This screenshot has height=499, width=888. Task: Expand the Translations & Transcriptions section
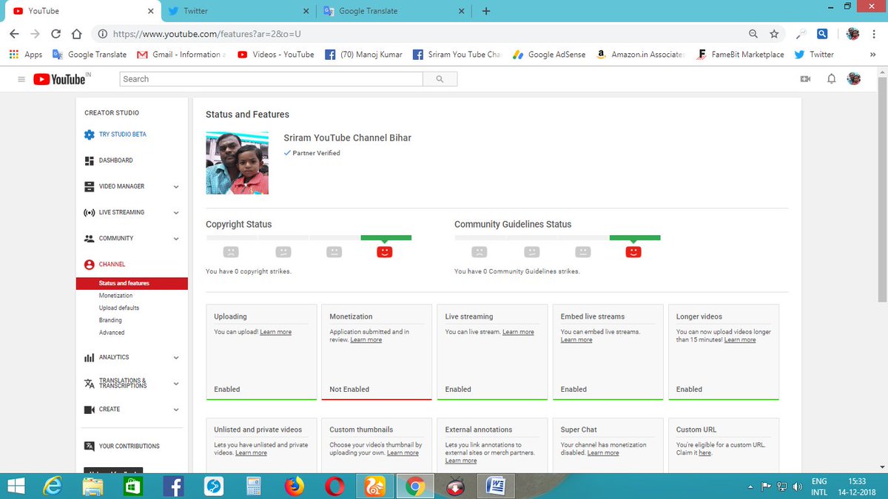point(176,384)
